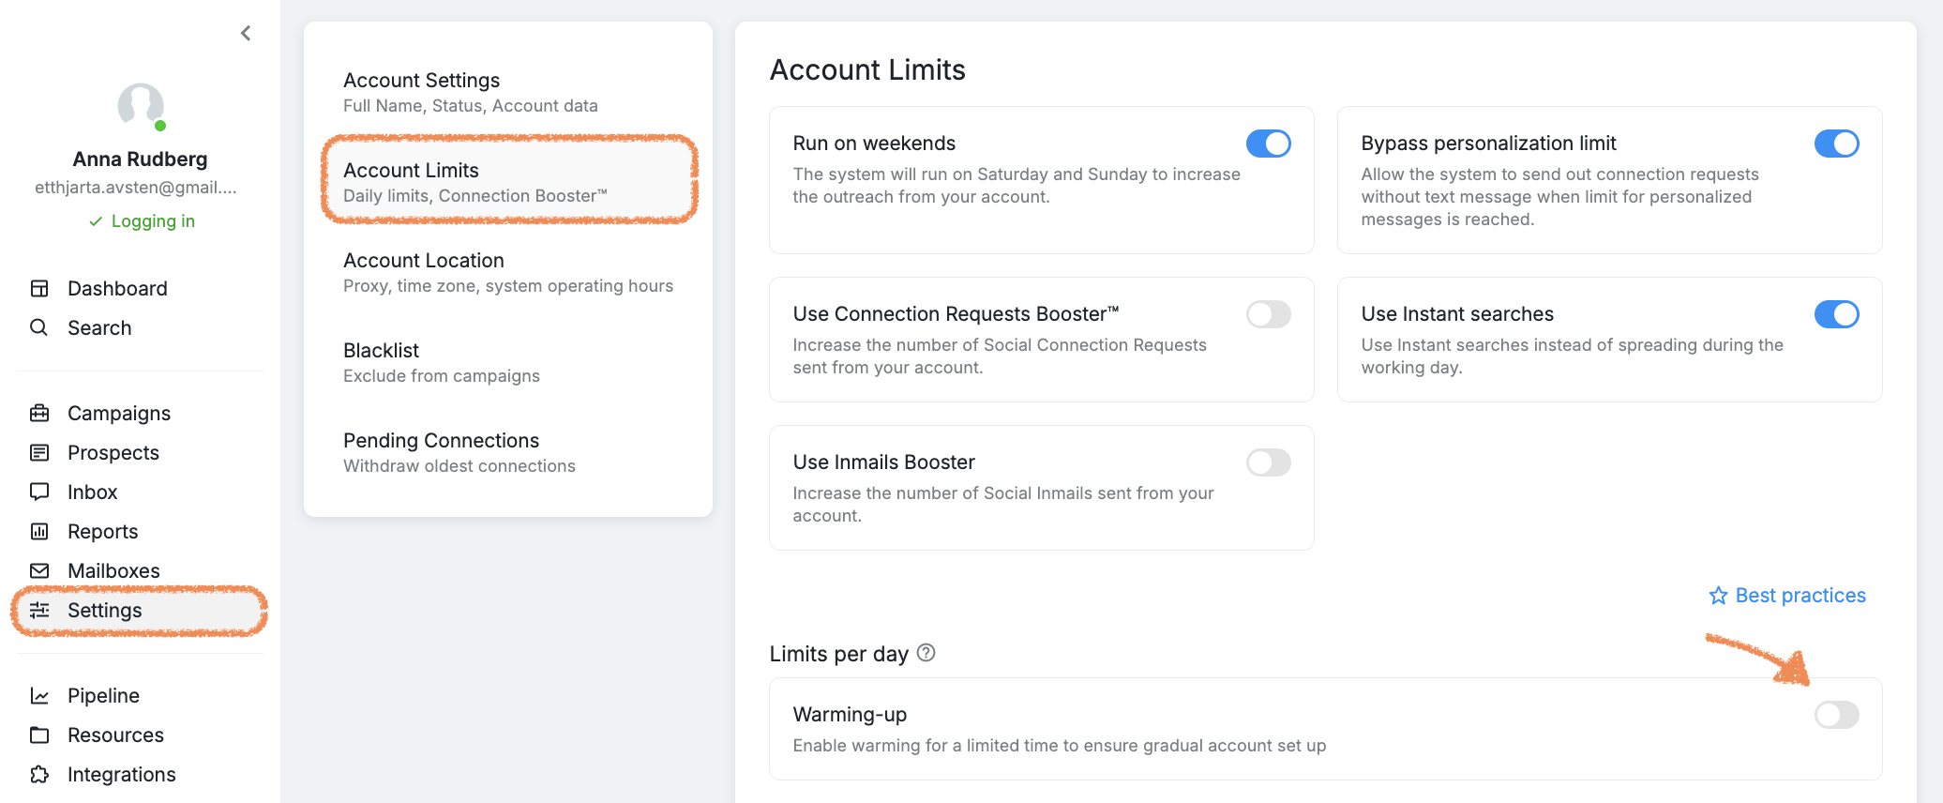Click the Dashboard icon in sidebar
1943x803 pixels.
(39, 289)
